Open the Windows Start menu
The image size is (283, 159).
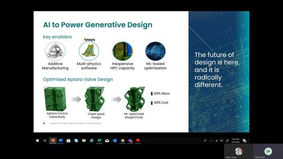click(37, 140)
